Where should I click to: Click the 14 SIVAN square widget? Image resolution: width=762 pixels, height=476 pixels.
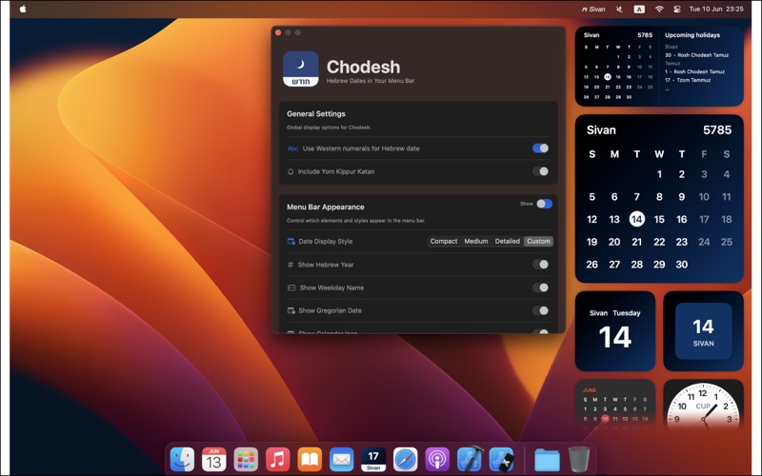pyautogui.click(x=704, y=331)
